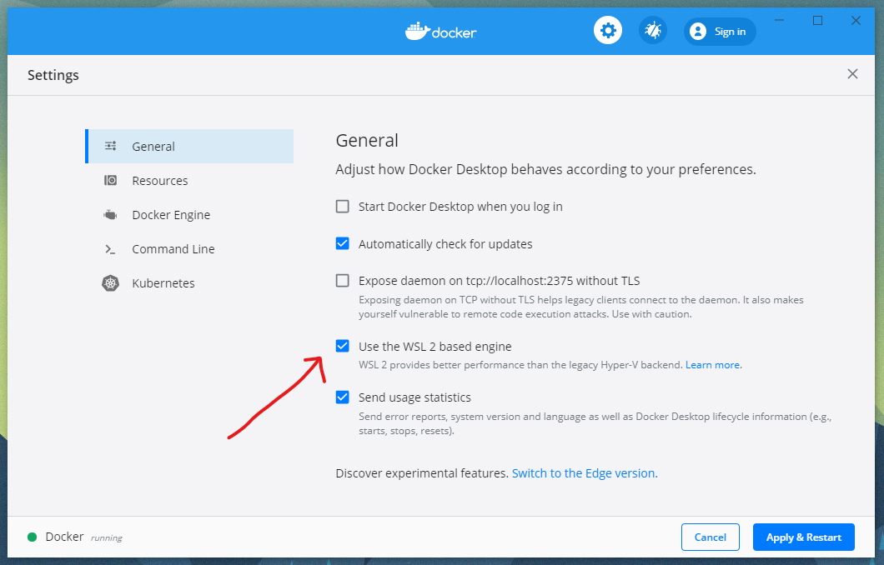Click the green Docker status indicator

click(x=33, y=537)
